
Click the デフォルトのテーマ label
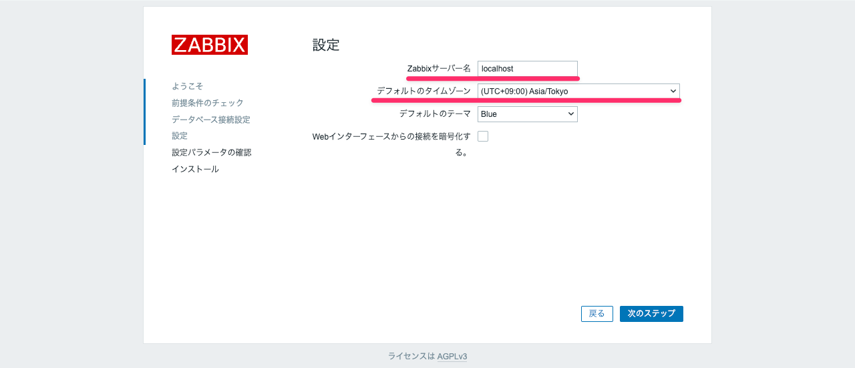point(435,114)
